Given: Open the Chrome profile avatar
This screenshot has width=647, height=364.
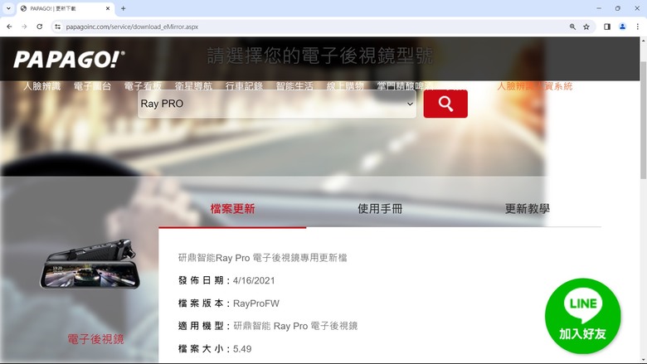Looking at the screenshot, I should pos(622,27).
